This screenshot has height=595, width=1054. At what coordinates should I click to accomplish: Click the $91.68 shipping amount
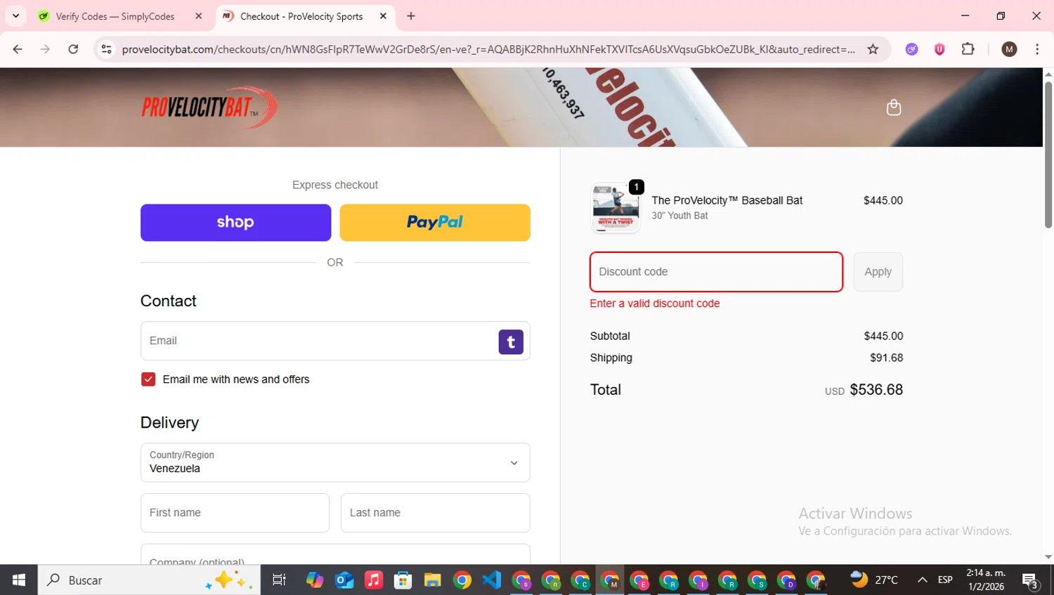pyautogui.click(x=887, y=358)
